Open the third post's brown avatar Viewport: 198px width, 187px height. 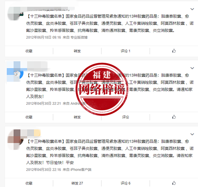pyautogui.click(x=15, y=140)
